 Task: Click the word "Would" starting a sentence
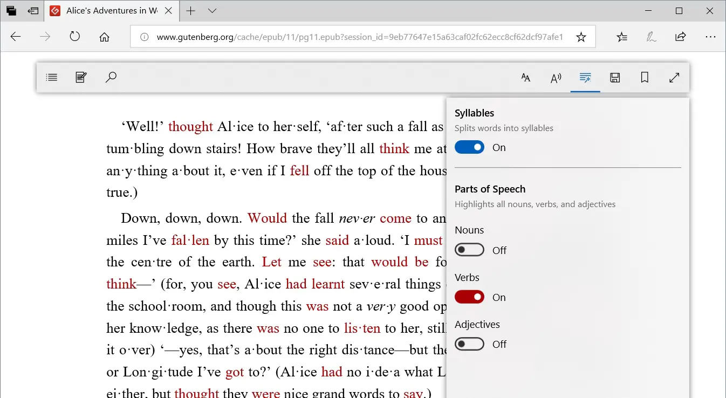coord(267,218)
